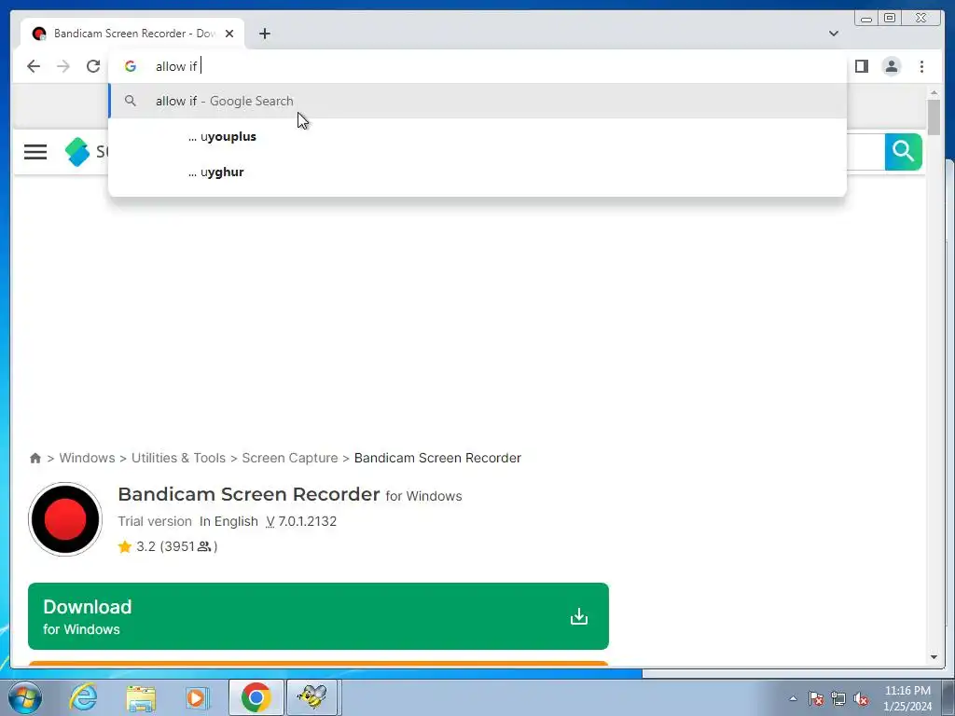Image resolution: width=955 pixels, height=716 pixels.
Task: Choose the 'uyghur' suggestion
Action: point(477,172)
